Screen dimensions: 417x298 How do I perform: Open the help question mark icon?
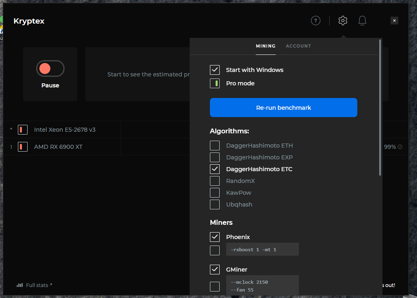click(x=315, y=20)
